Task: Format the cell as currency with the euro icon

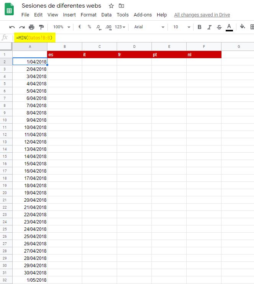Action: [80, 27]
